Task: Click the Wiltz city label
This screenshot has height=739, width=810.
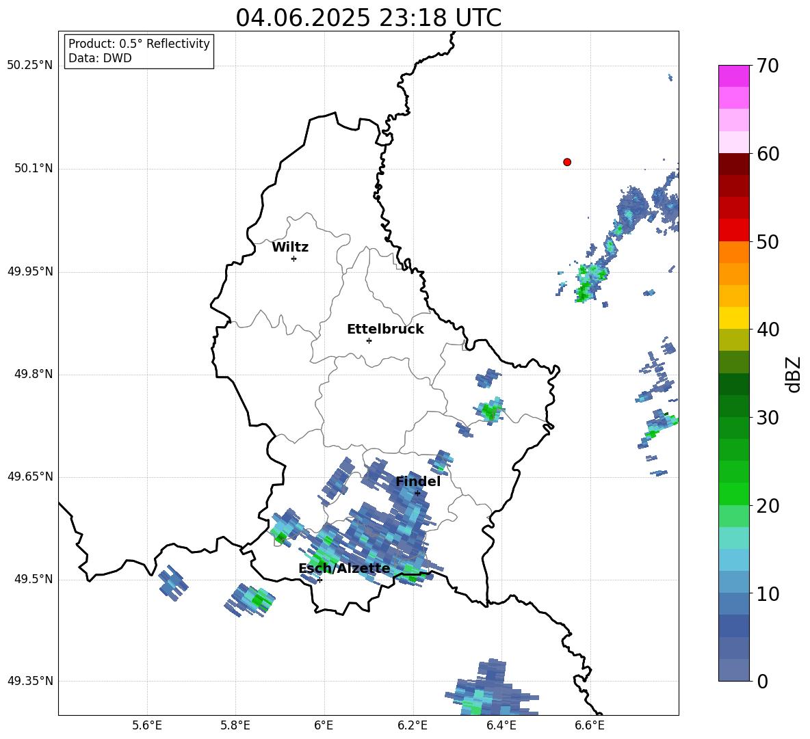Action: pos(290,247)
